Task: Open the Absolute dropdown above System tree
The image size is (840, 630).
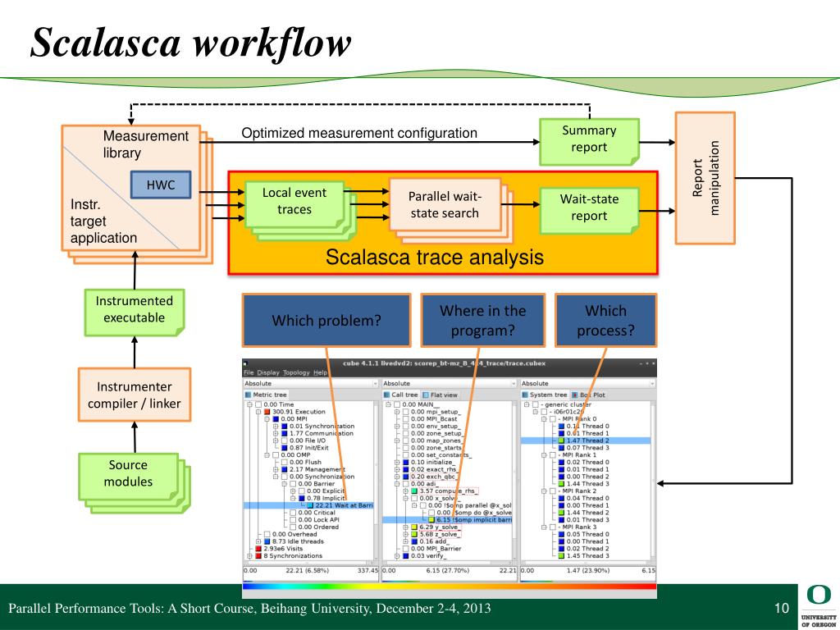Action: 587,384
